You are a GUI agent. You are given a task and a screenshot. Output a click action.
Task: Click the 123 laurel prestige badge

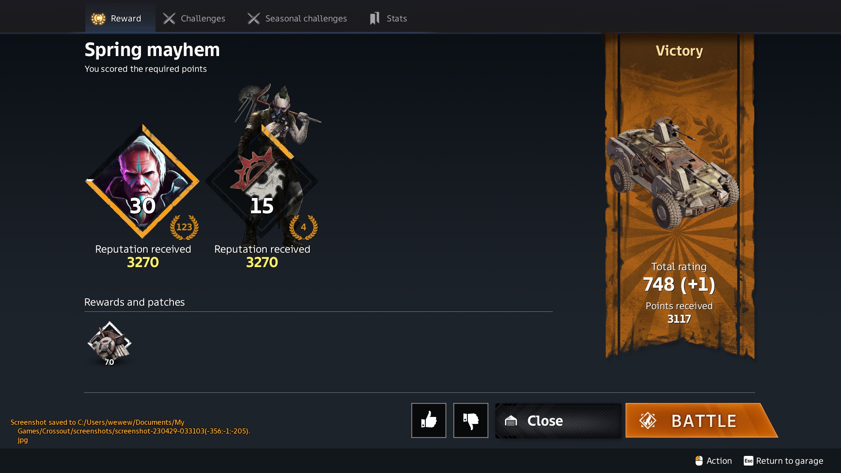coord(184,227)
